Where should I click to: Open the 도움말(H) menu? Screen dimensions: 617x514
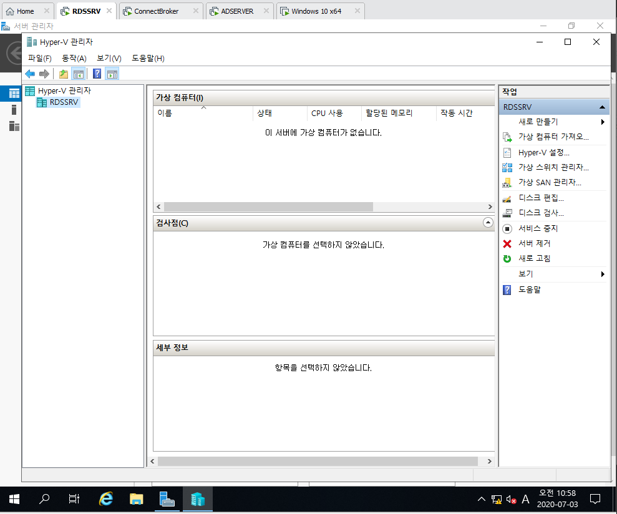point(148,58)
